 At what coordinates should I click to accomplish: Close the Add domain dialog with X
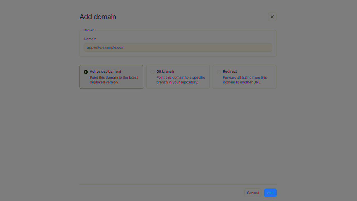click(x=272, y=17)
